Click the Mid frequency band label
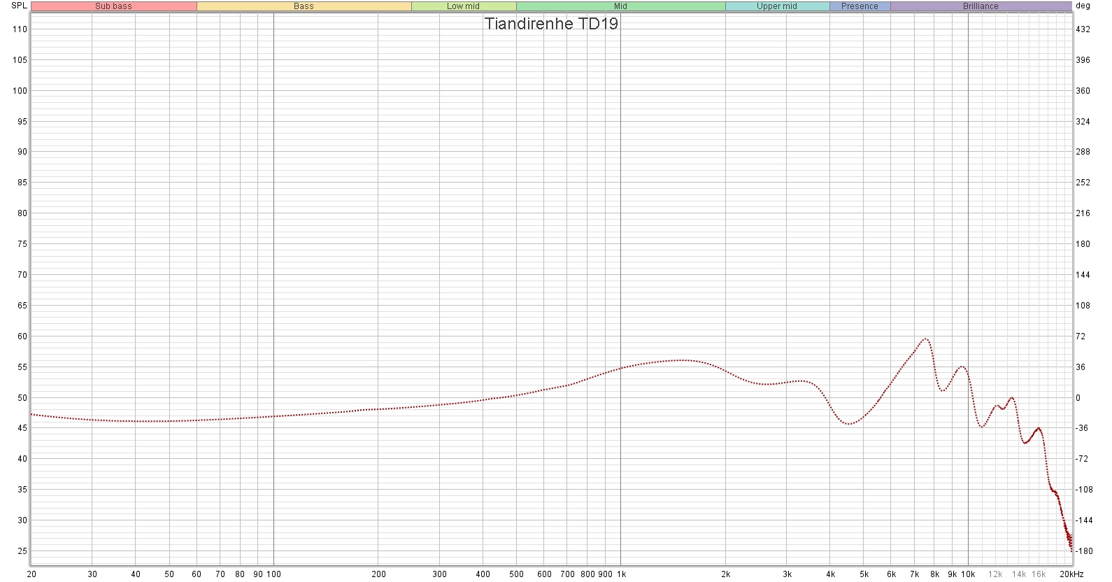Image resolution: width=1112 pixels, height=582 pixels. click(x=620, y=6)
